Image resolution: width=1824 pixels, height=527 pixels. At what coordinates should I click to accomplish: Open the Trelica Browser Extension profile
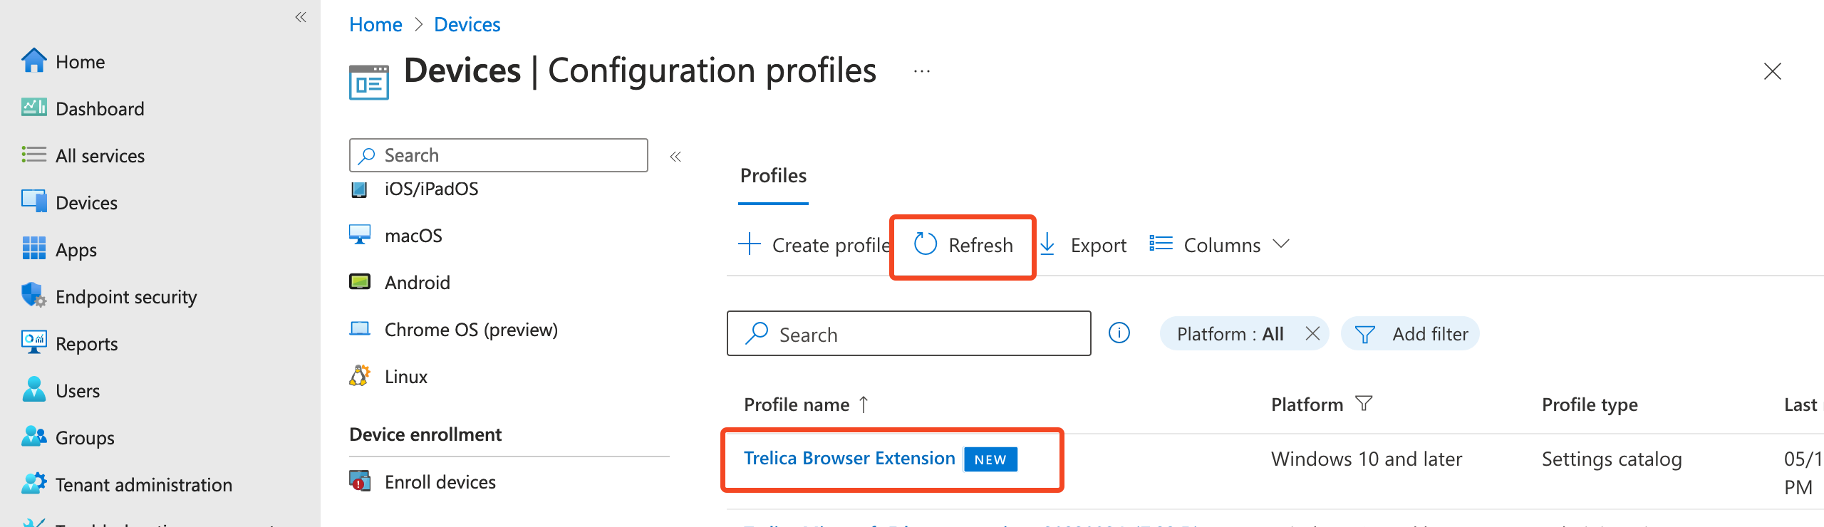(849, 458)
